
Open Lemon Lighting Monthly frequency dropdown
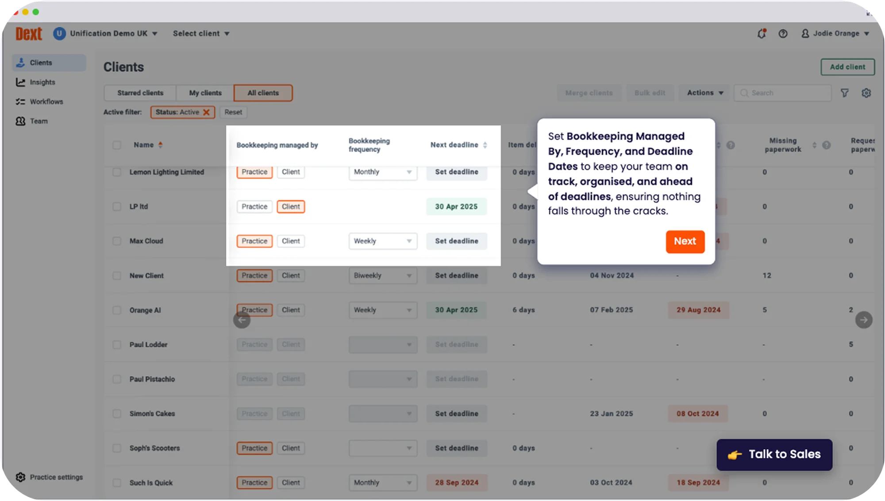click(x=383, y=172)
